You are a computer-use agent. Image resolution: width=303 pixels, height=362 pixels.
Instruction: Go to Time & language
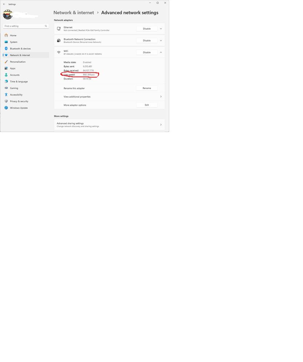[x=19, y=82]
